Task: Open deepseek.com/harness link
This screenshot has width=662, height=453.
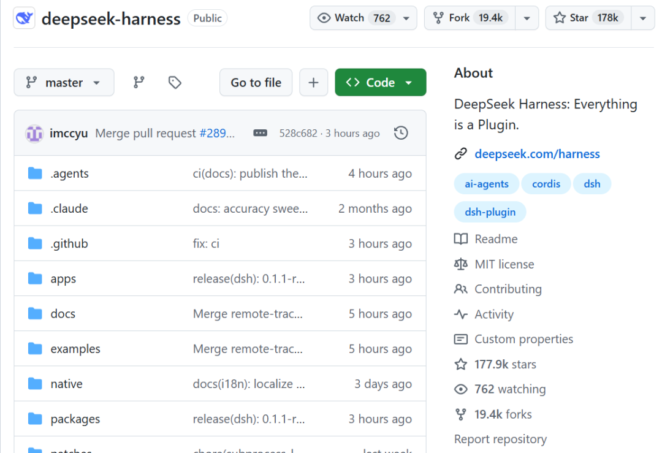Action: tap(537, 154)
